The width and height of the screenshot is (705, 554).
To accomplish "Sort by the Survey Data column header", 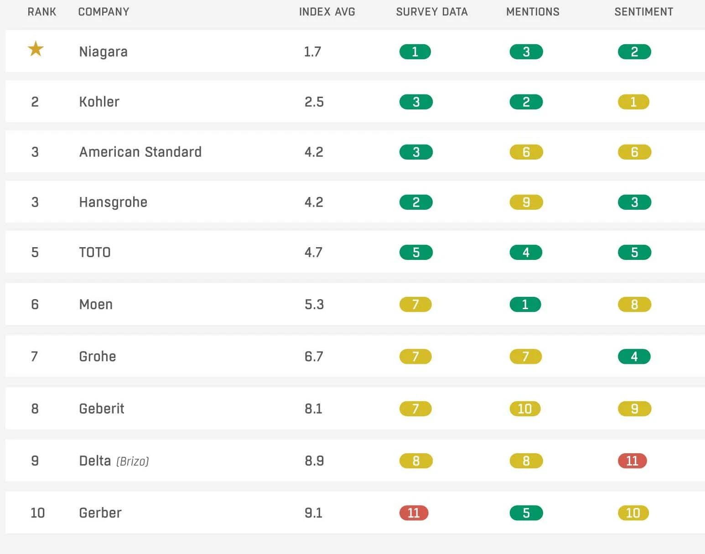I will click(x=432, y=12).
